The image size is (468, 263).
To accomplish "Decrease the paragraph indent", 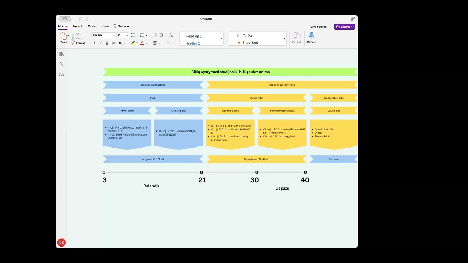I will [155, 35].
